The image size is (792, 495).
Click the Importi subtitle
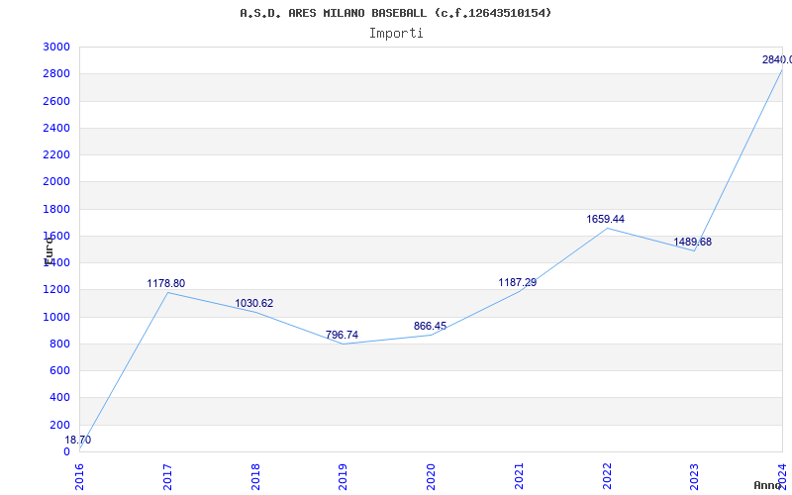tap(396, 34)
